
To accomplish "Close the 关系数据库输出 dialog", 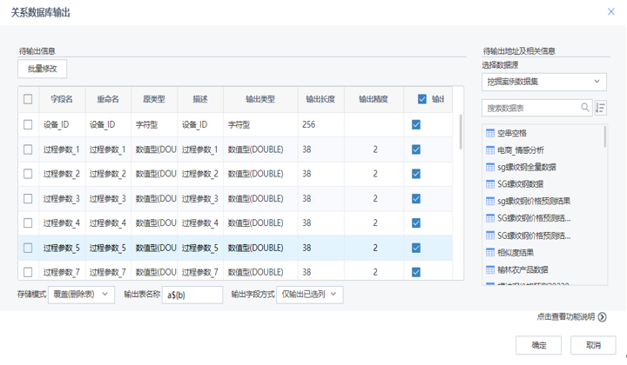I will (x=610, y=11).
